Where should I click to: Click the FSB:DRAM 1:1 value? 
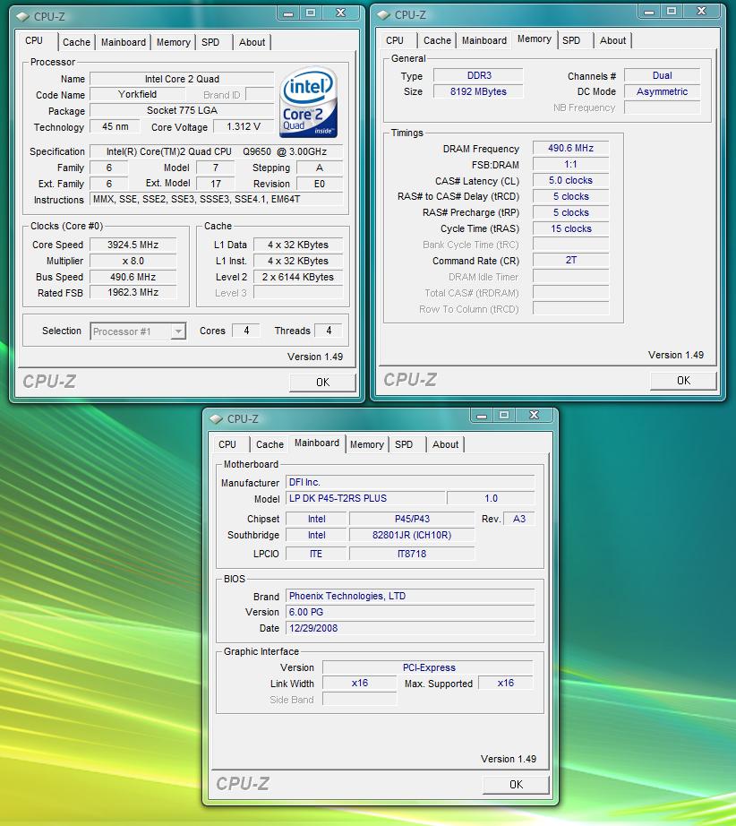[570, 164]
